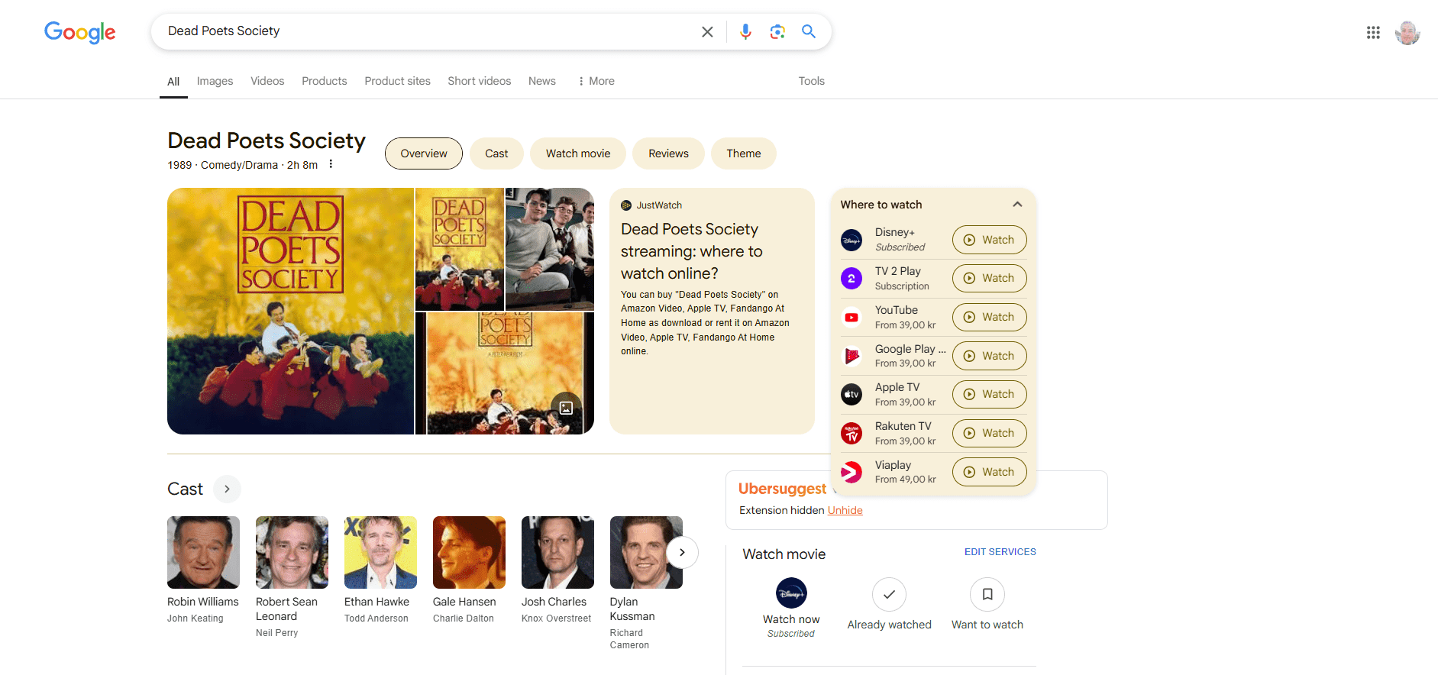Watch on Google Play
The width and height of the screenshot is (1438, 675).
tap(989, 356)
